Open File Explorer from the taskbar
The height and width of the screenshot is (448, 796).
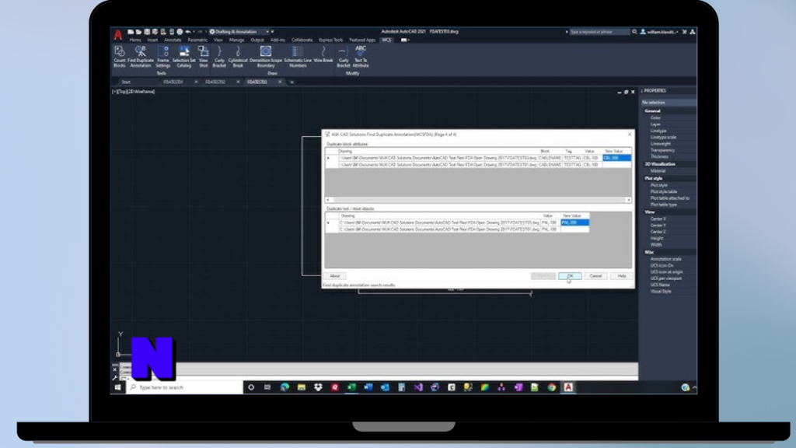(302, 387)
